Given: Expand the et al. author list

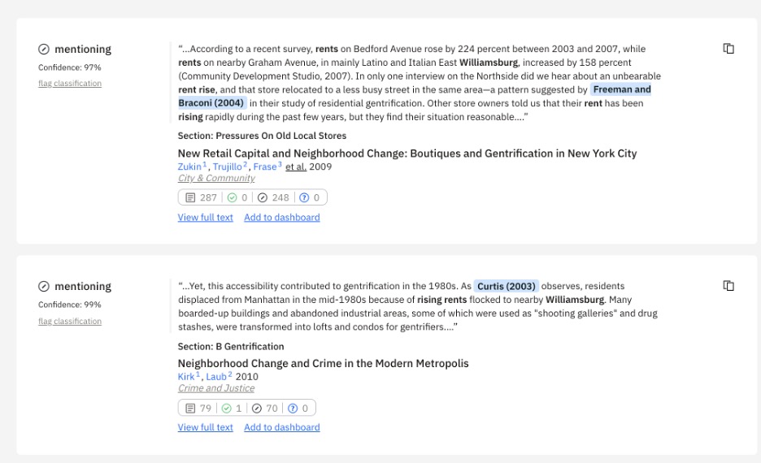Looking at the screenshot, I should (296, 167).
